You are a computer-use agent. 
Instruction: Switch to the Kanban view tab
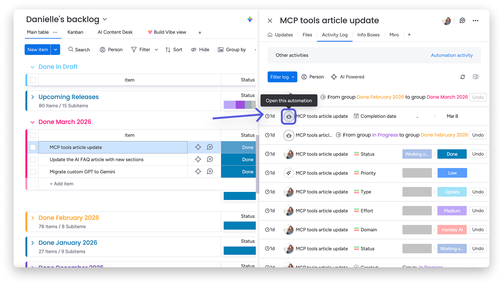click(x=75, y=32)
